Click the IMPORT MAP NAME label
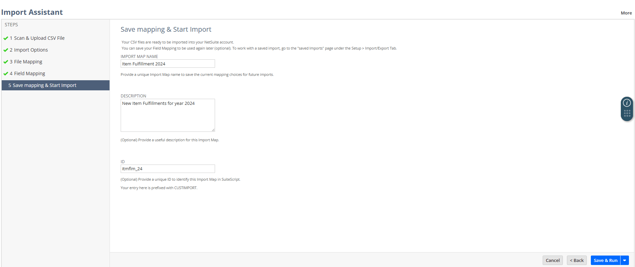 click(x=139, y=56)
